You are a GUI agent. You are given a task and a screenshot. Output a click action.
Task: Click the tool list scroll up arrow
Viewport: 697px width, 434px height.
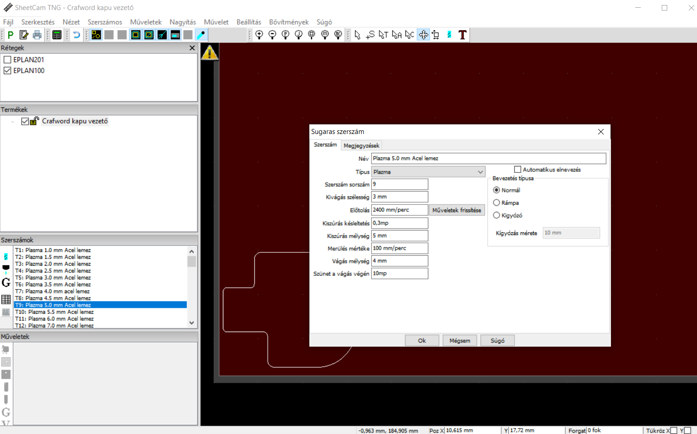click(x=192, y=252)
